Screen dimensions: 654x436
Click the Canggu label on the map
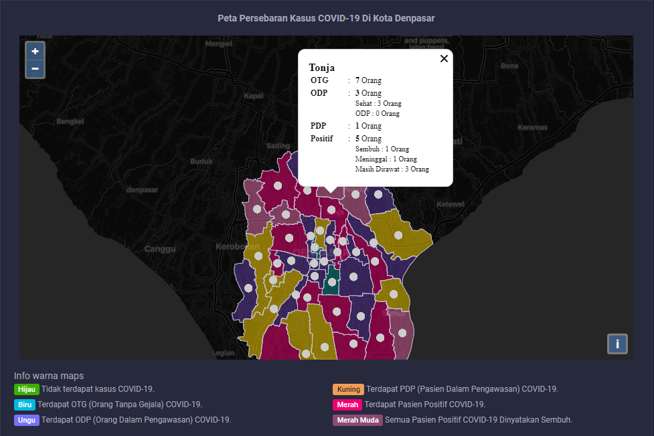pyautogui.click(x=159, y=248)
